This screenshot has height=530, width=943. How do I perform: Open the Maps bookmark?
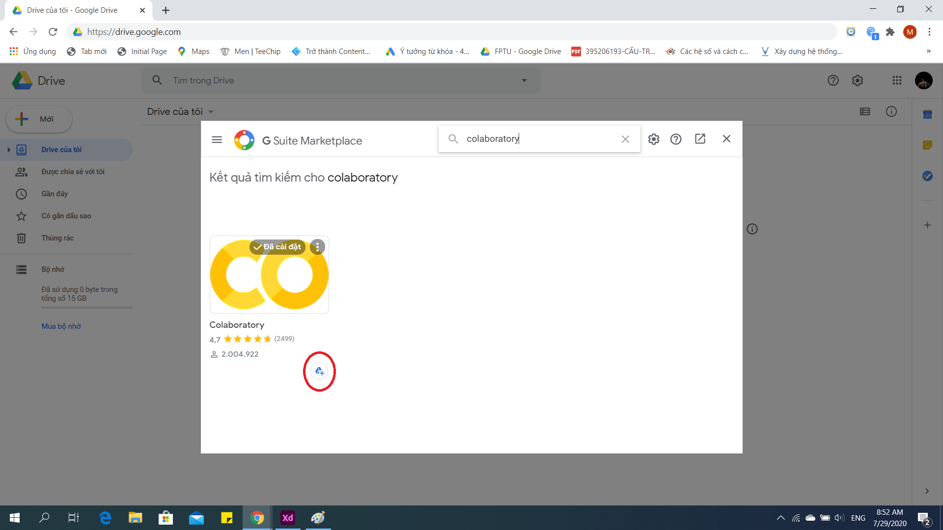[194, 52]
